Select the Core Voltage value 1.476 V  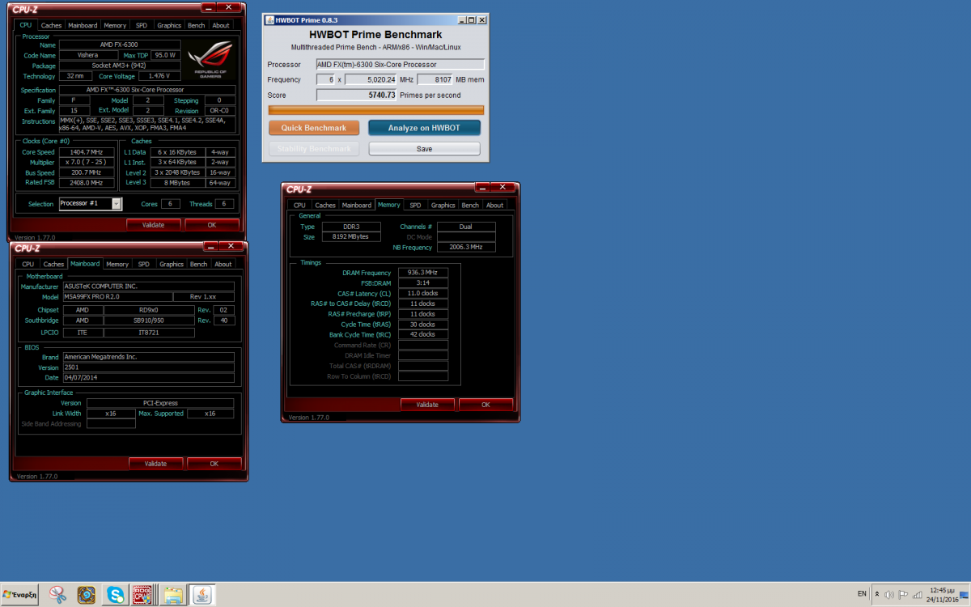coord(159,76)
